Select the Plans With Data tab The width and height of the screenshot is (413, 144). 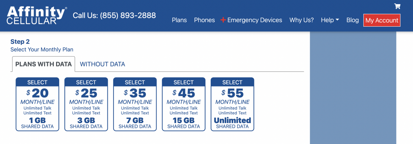coord(43,64)
